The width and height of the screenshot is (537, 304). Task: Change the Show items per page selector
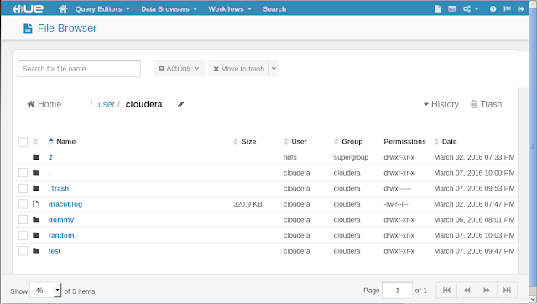click(46, 291)
